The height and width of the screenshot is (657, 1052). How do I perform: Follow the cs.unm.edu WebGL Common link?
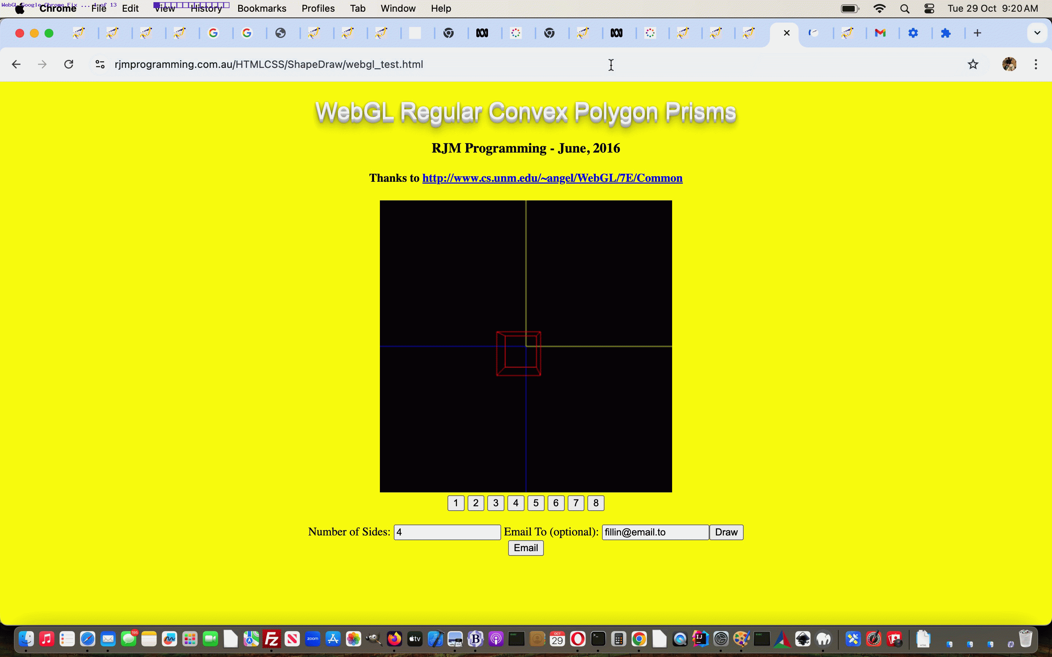point(552,178)
